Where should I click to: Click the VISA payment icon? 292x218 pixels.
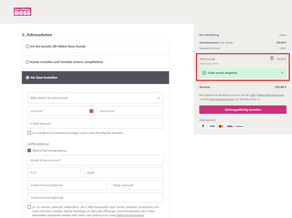(212, 126)
